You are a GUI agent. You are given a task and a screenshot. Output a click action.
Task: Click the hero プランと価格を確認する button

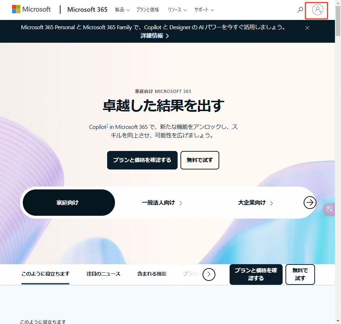[x=142, y=160]
